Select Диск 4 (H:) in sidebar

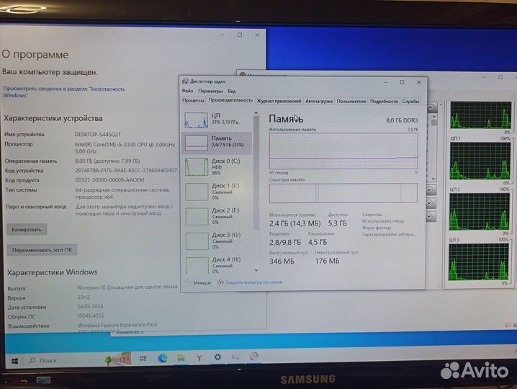pyautogui.click(x=217, y=265)
